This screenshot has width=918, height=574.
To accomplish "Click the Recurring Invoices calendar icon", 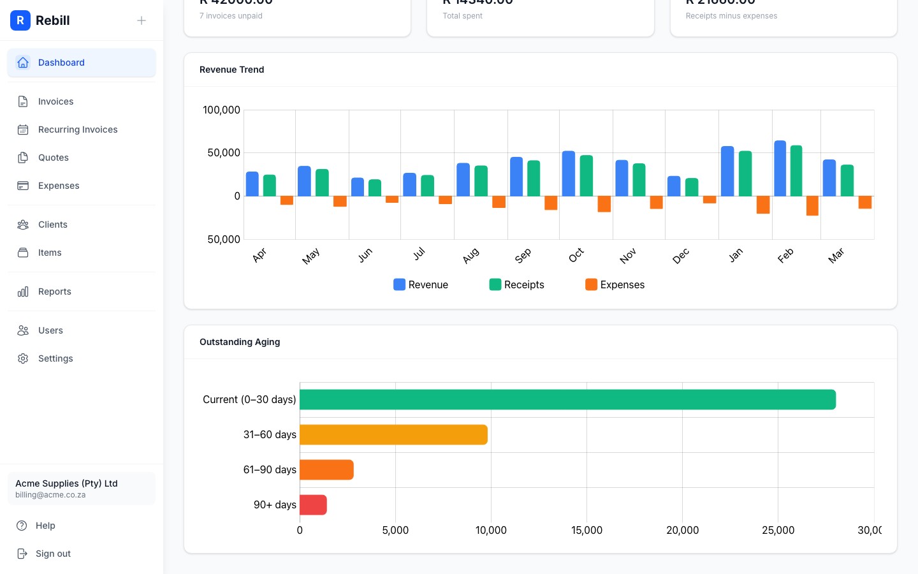I will coord(23,129).
